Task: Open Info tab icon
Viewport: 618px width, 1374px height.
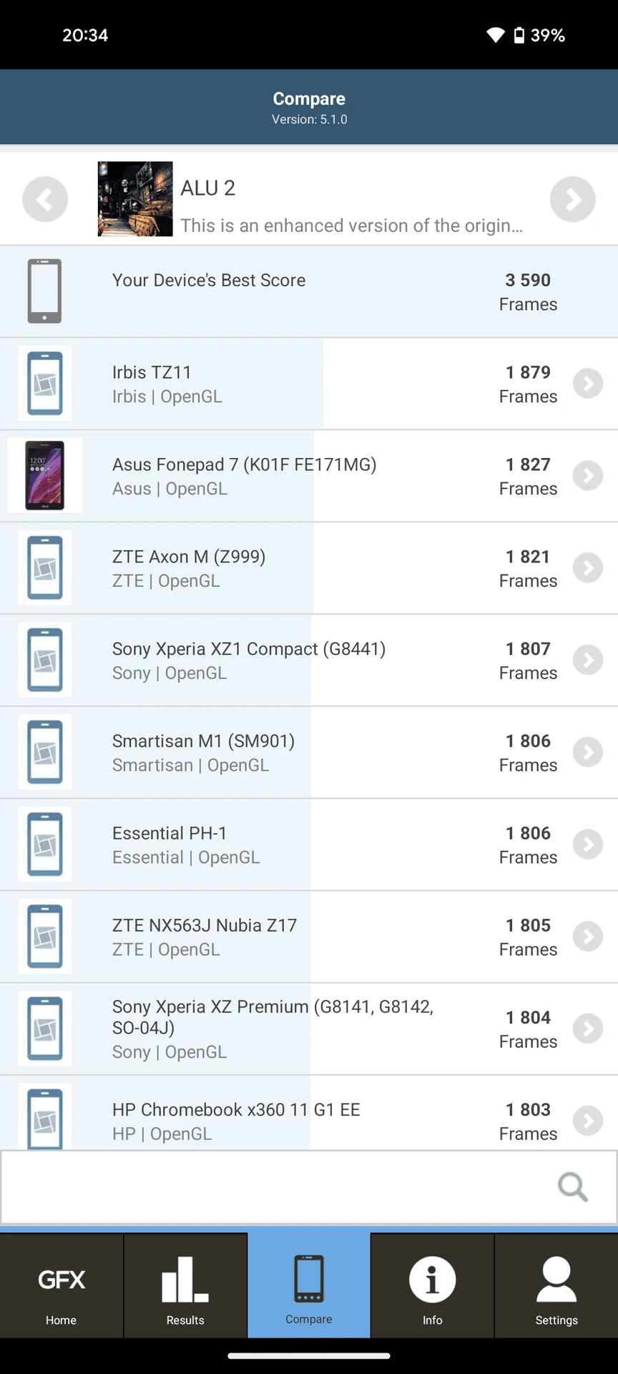Action: click(432, 1279)
